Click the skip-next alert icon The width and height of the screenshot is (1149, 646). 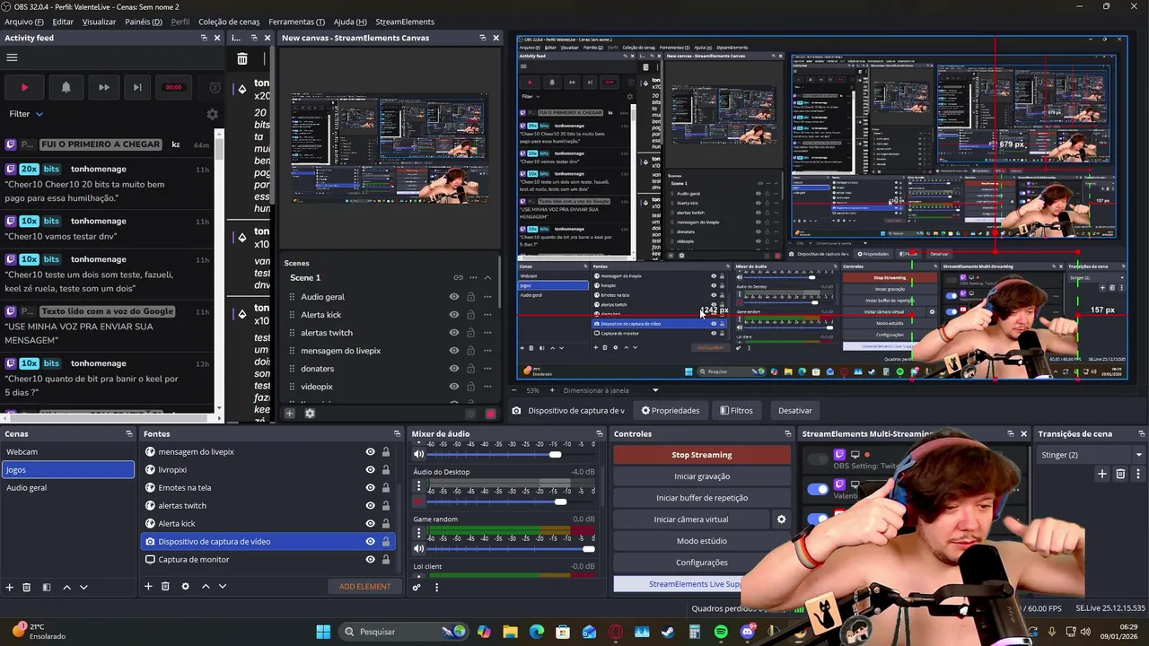tap(136, 87)
